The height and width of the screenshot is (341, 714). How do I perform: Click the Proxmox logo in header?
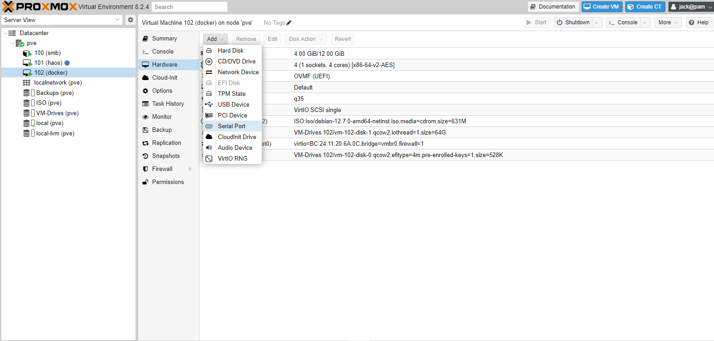[40, 7]
